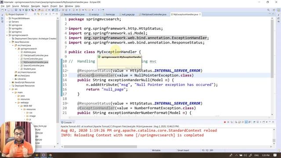Maximize the Console view

[x=273, y=122]
